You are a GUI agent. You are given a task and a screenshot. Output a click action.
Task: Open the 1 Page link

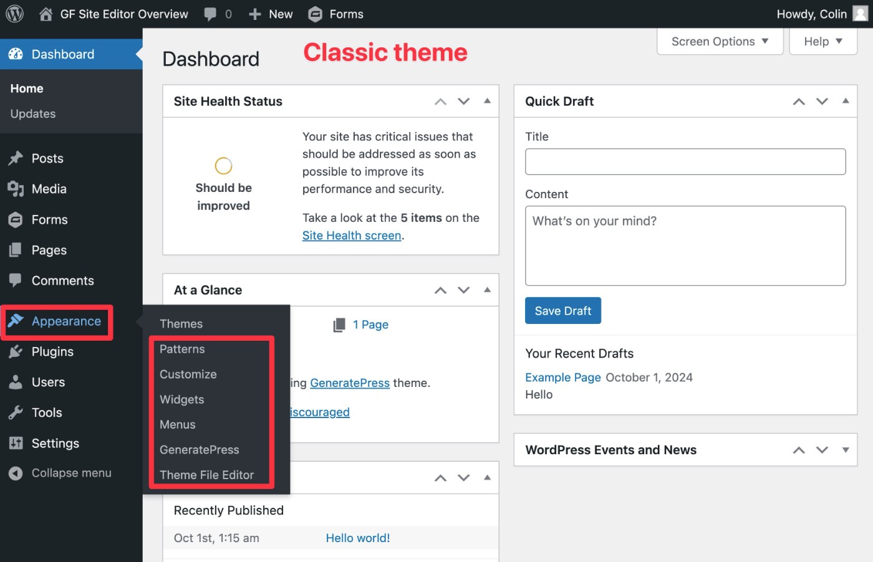(370, 325)
